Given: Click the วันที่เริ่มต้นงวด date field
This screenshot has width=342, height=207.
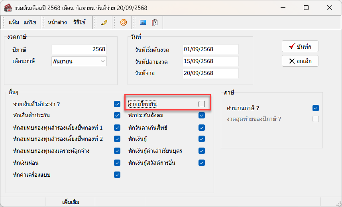Looking at the screenshot, I should (210, 49).
